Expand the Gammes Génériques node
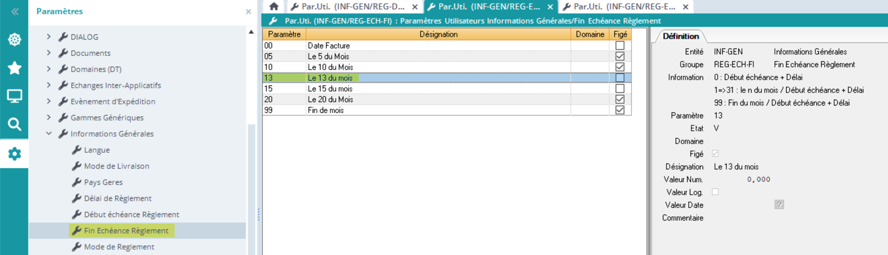This screenshot has height=255, width=888. click(x=48, y=117)
